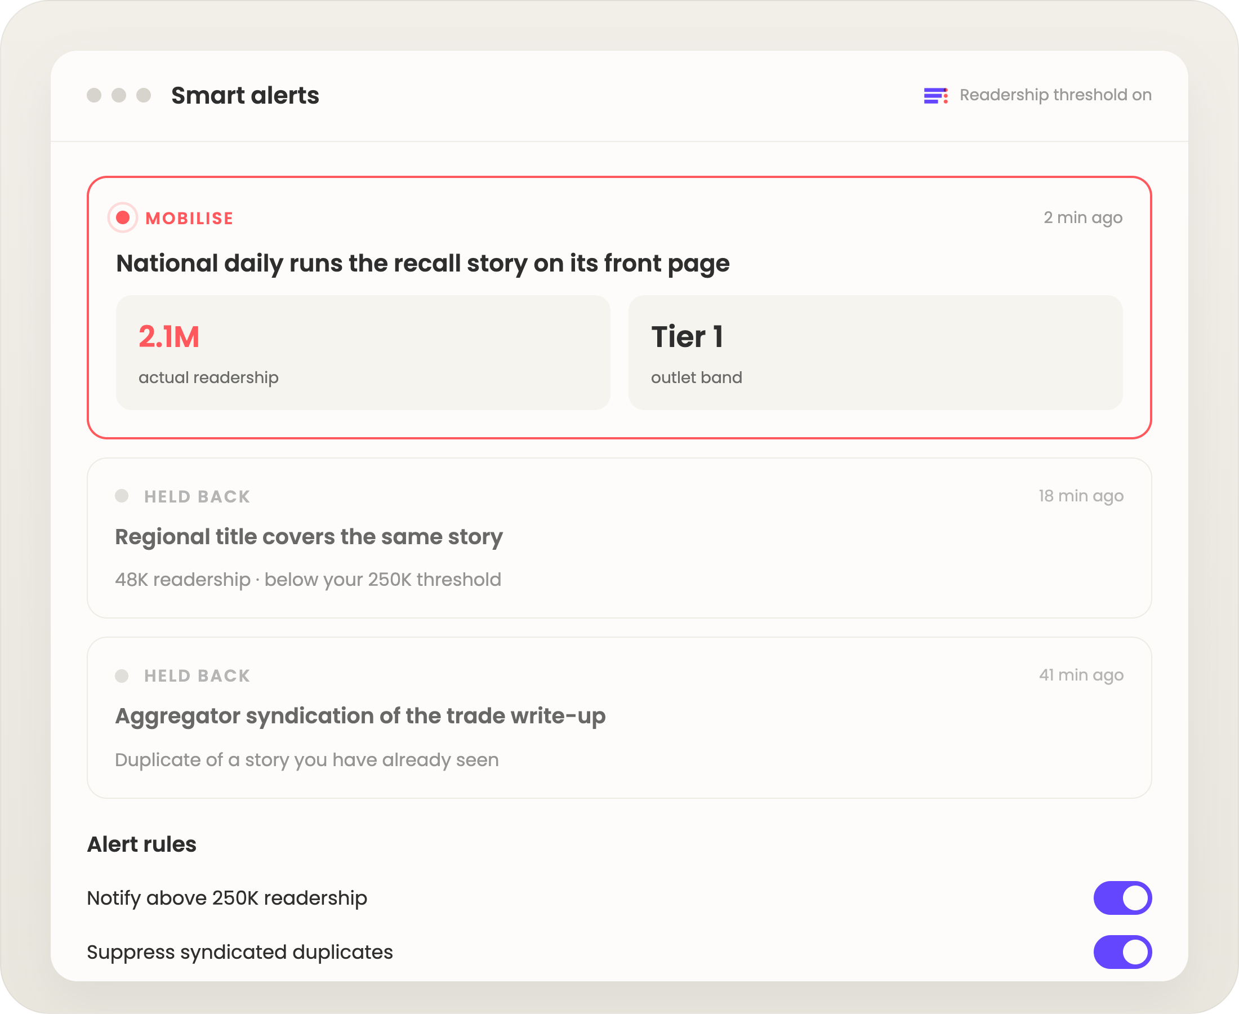1239x1014 pixels.
Task: Click the Readership threshold on label
Action: (1055, 95)
